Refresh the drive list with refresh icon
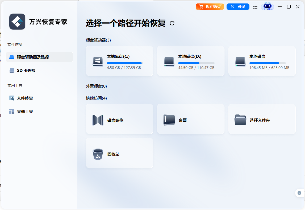 172,23
